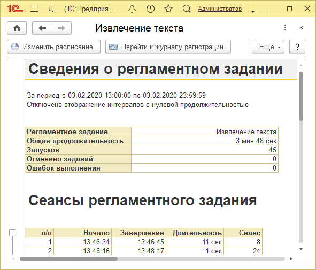Open history clock icon
This screenshot has width=316, height=270.
(150, 9)
